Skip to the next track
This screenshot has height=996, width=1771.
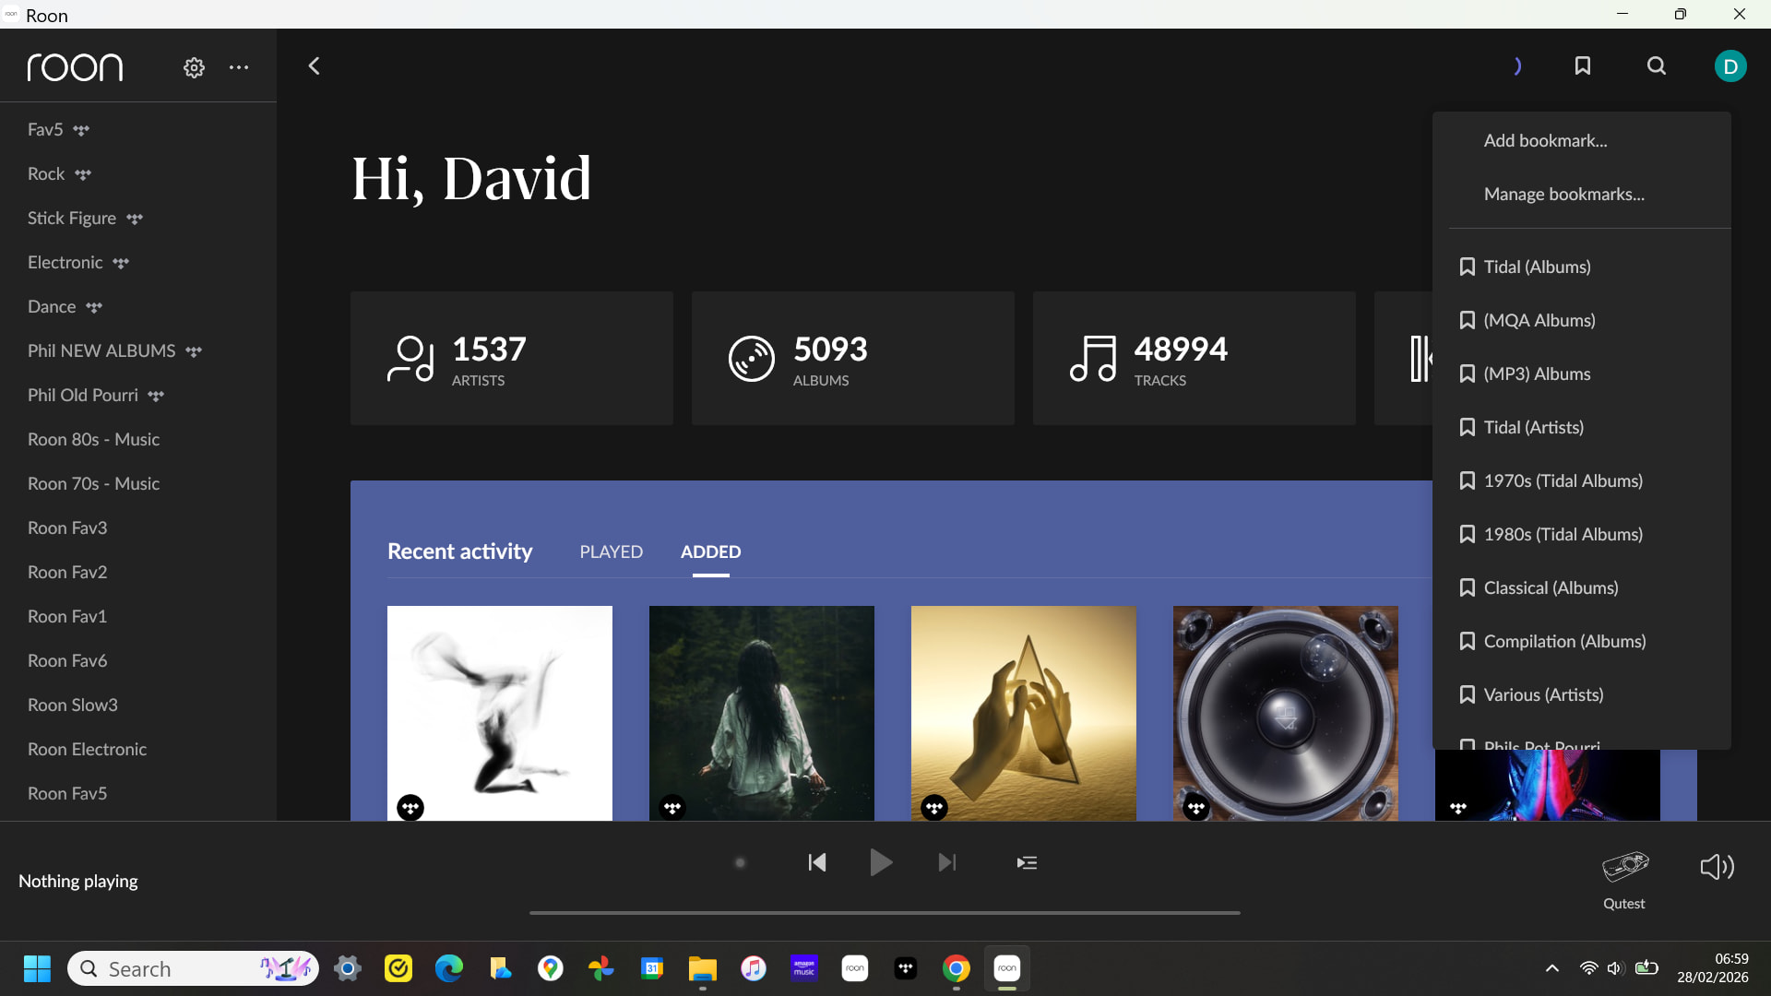[947, 863]
